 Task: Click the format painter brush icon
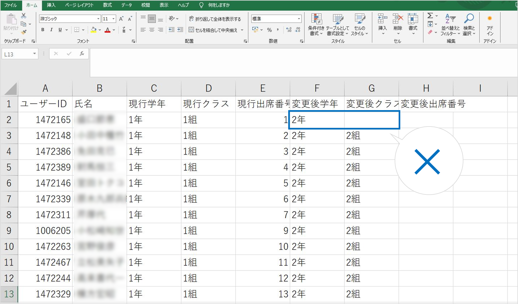(x=24, y=32)
